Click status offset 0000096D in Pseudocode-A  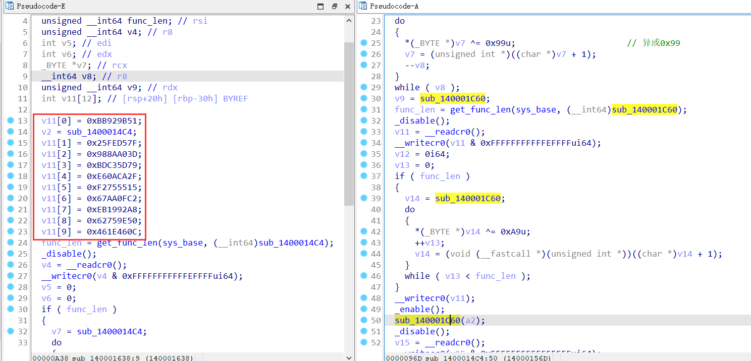tap(403, 357)
